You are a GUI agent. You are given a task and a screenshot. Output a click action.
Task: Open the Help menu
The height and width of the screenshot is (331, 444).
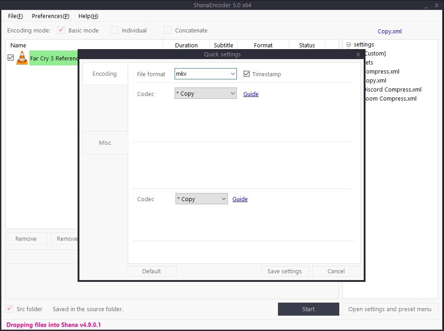pos(88,16)
